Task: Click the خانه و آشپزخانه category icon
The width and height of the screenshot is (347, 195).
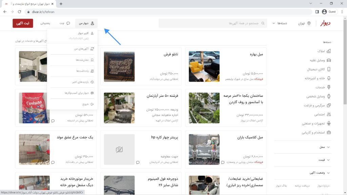Action: pyautogui.click(x=329, y=78)
